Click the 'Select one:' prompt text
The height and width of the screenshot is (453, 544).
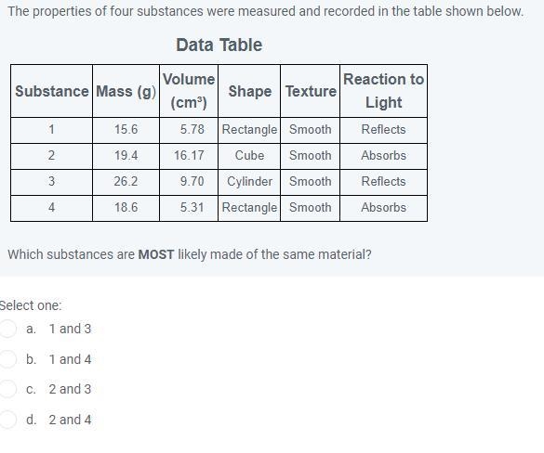(31, 305)
